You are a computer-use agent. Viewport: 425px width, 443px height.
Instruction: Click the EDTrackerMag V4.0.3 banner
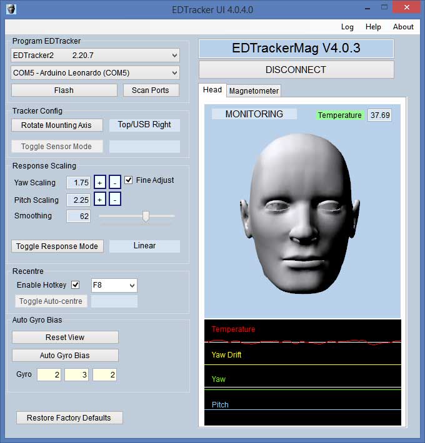pyautogui.click(x=296, y=48)
